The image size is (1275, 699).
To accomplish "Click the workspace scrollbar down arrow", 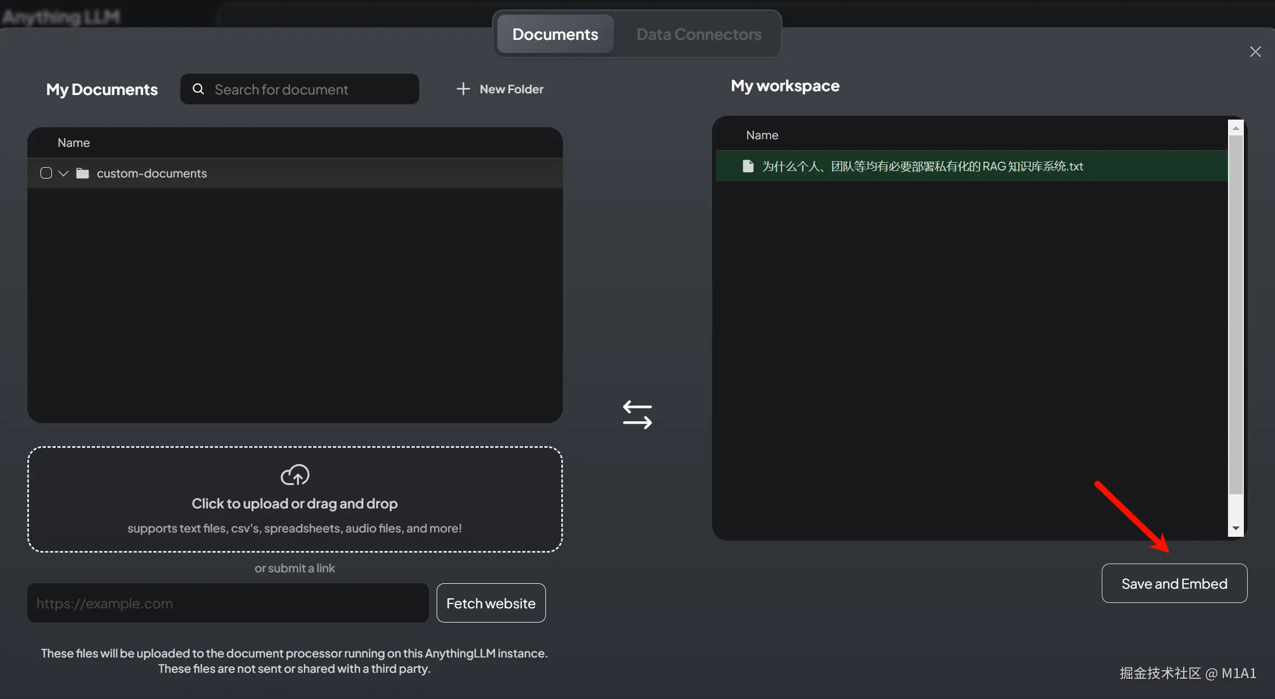I will click(1236, 528).
